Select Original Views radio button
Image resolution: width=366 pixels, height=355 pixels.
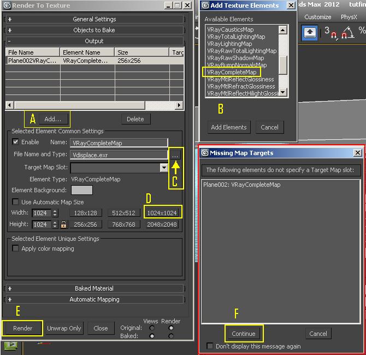coord(152,328)
